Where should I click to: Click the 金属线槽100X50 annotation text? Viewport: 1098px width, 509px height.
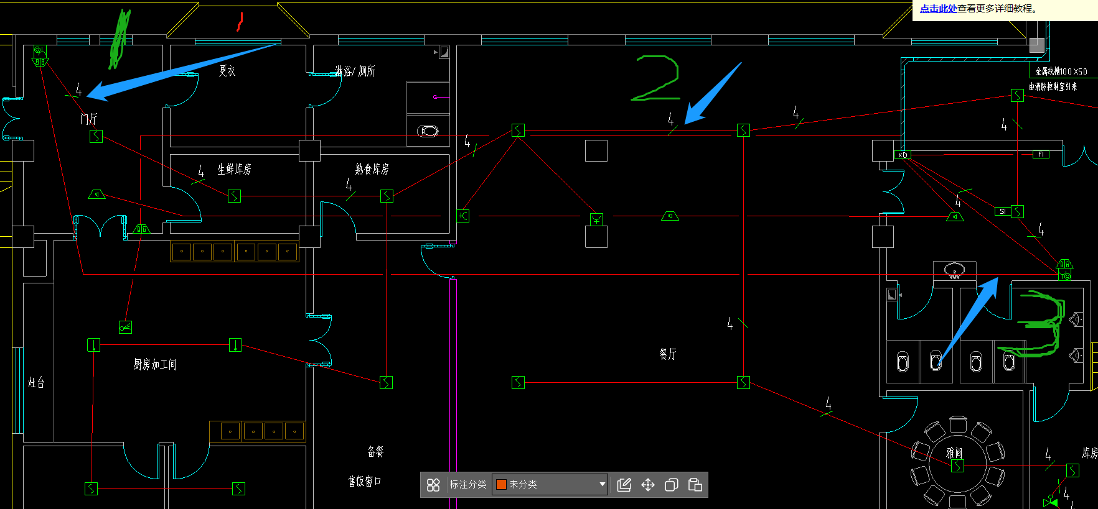point(1061,71)
